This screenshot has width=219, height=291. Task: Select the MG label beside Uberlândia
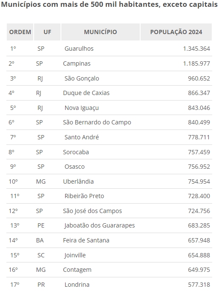40,182
